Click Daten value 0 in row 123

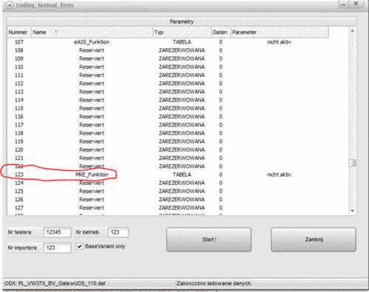(221, 174)
